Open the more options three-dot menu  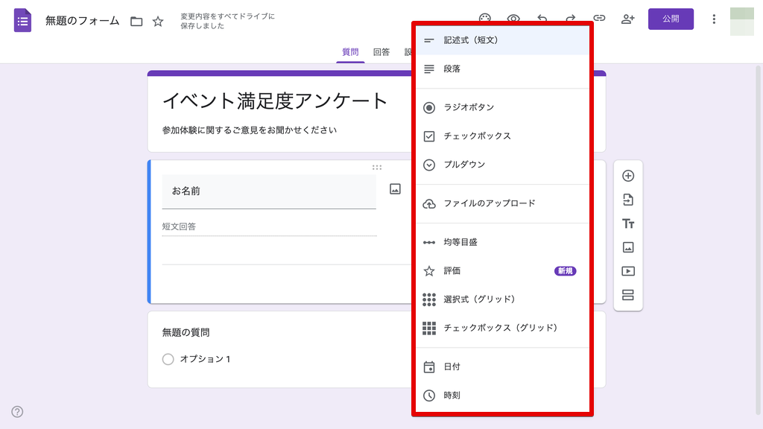coord(714,19)
